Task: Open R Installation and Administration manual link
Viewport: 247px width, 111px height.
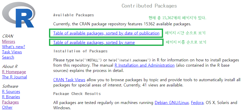Action: pyautogui.click(x=144, y=65)
